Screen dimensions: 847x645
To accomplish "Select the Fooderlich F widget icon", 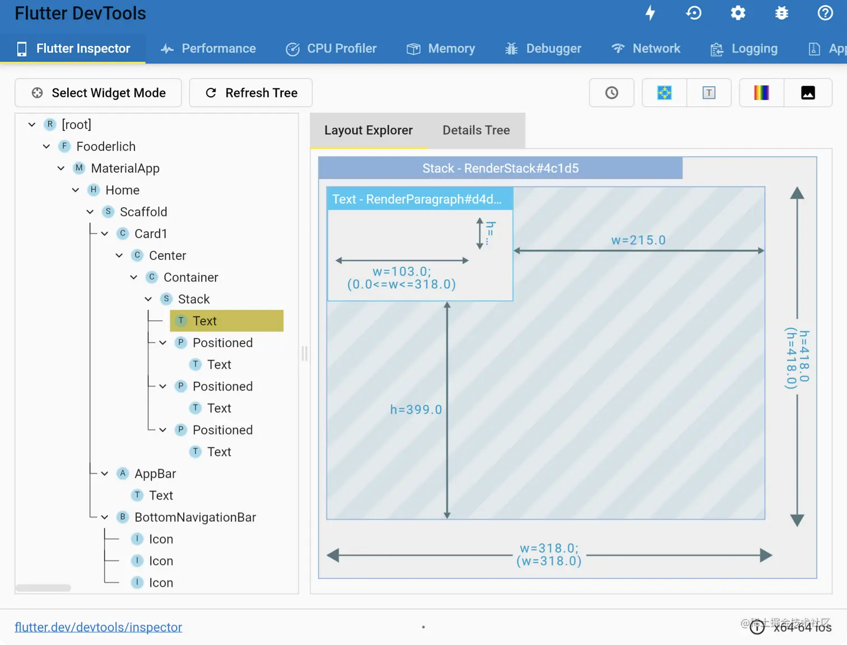I will tap(64, 146).
